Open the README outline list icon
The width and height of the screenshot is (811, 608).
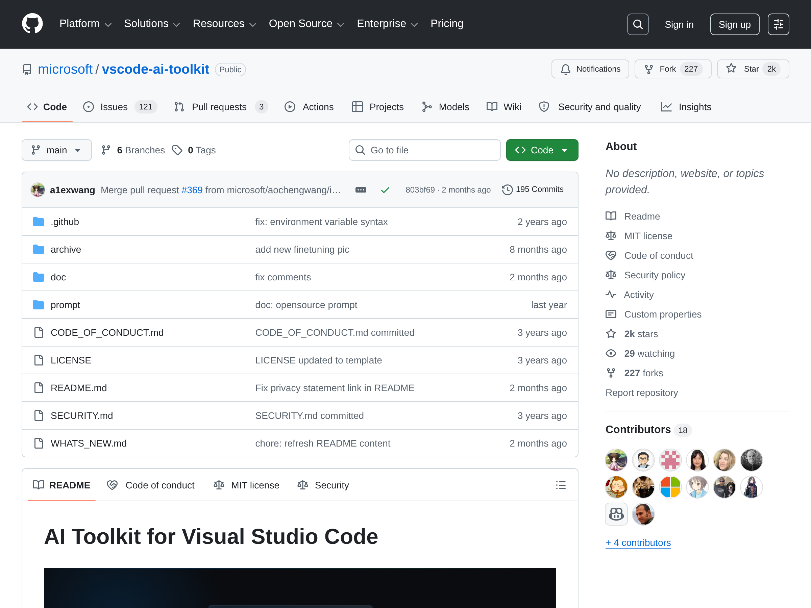[x=561, y=485]
